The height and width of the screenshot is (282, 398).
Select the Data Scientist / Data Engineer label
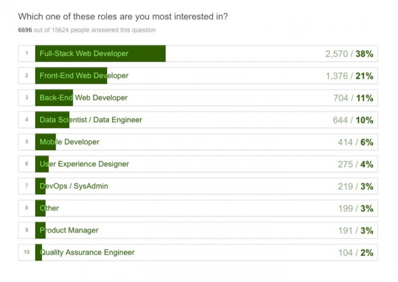point(90,120)
